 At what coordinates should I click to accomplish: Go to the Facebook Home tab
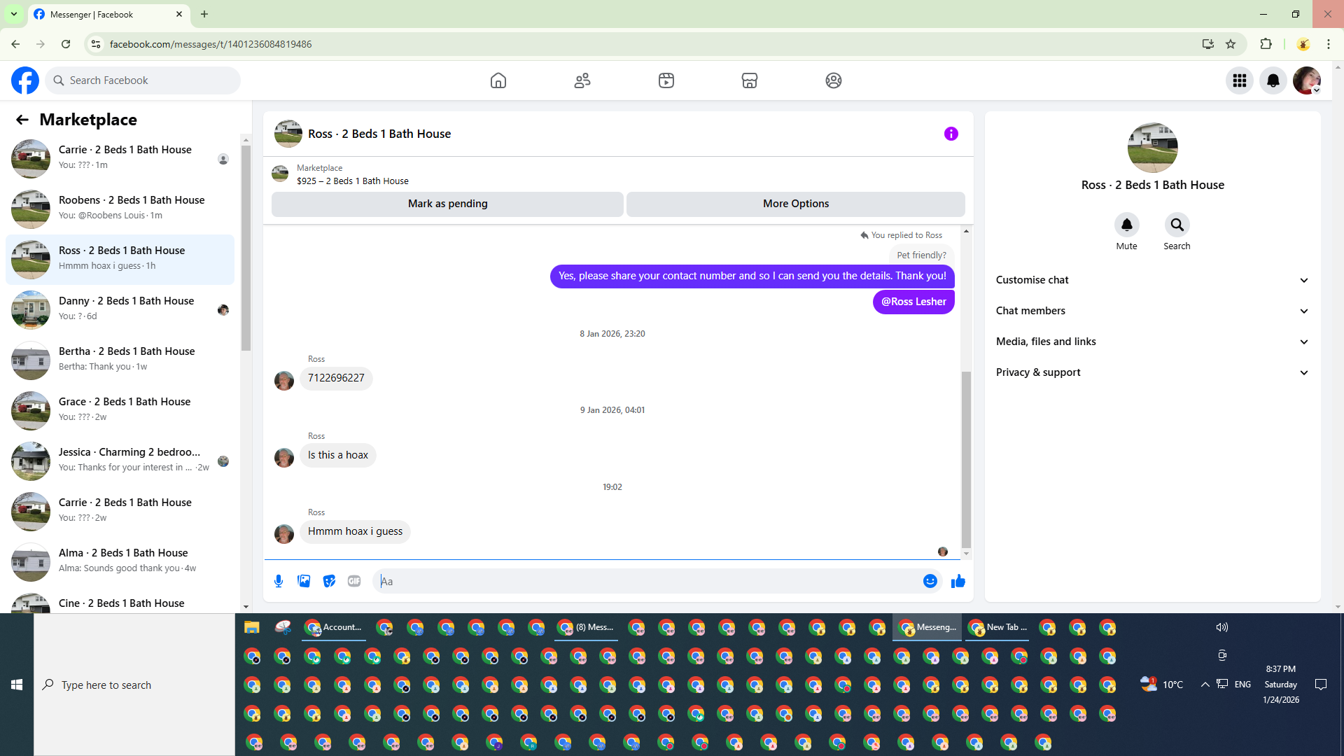point(498,80)
